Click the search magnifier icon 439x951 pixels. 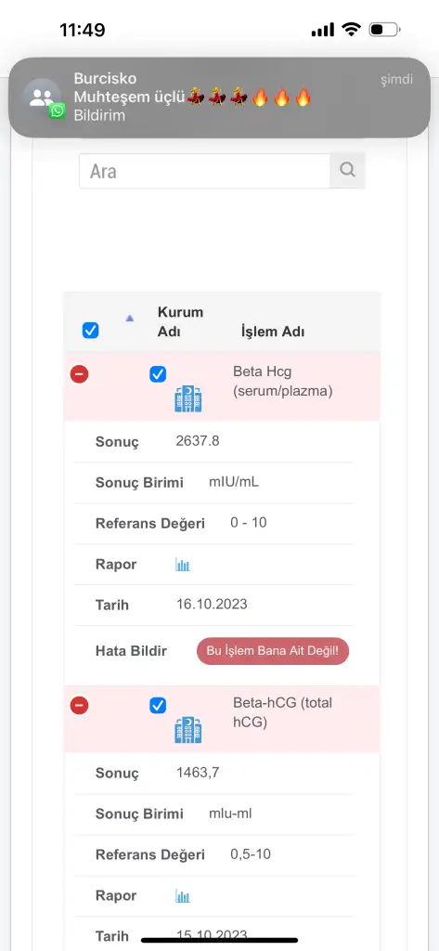coord(347,171)
